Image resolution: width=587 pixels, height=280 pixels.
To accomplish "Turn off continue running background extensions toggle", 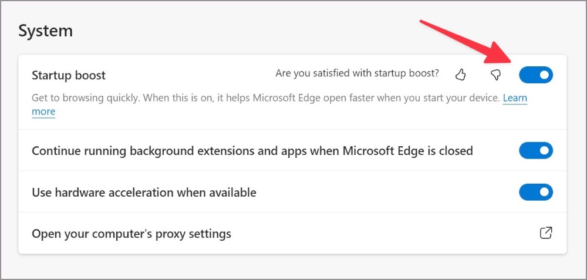I will [x=536, y=150].
